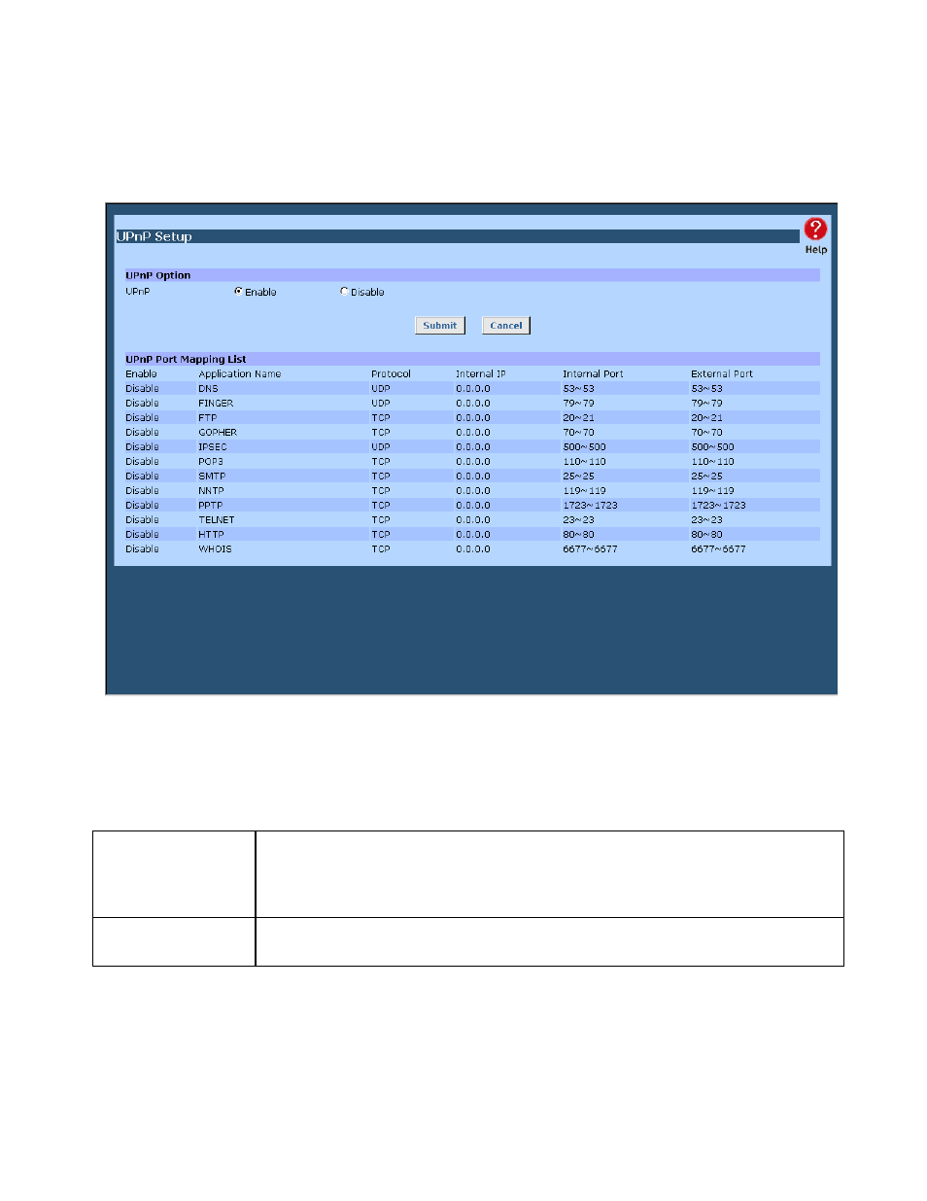This screenshot has height=1201, width=927.
Task: Open Help via the red question icon
Action: point(815,229)
